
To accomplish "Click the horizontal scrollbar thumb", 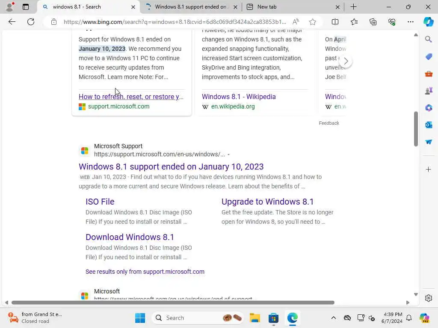I will [173, 303].
